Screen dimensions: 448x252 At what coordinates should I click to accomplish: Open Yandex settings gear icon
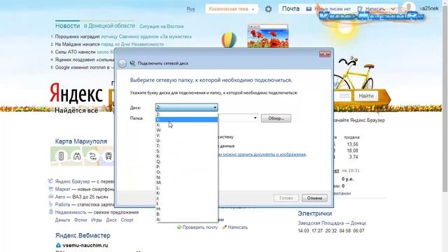pyautogui.click(x=268, y=9)
